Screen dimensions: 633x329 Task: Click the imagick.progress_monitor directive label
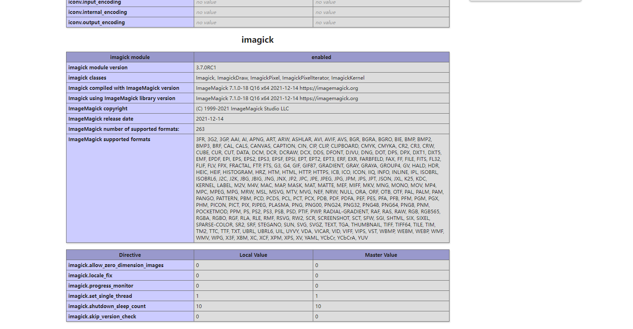[101, 286]
